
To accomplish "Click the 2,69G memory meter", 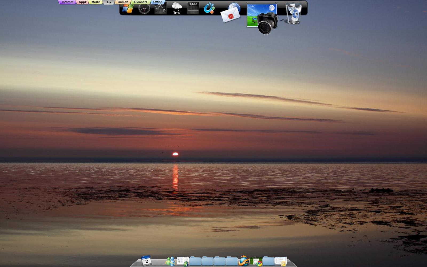I will 193,8.
